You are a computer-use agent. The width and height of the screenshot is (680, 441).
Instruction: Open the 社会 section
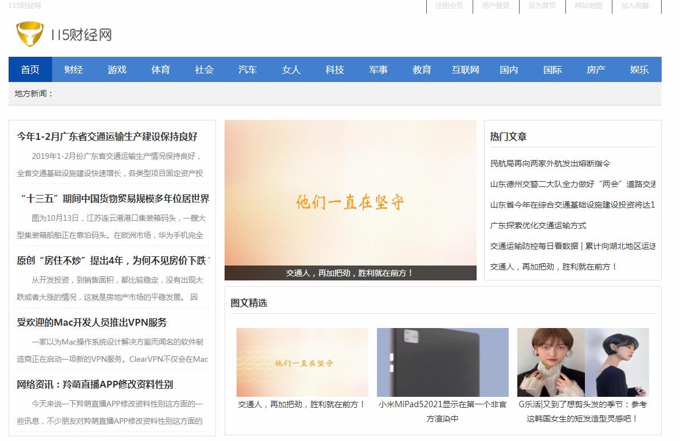click(205, 69)
